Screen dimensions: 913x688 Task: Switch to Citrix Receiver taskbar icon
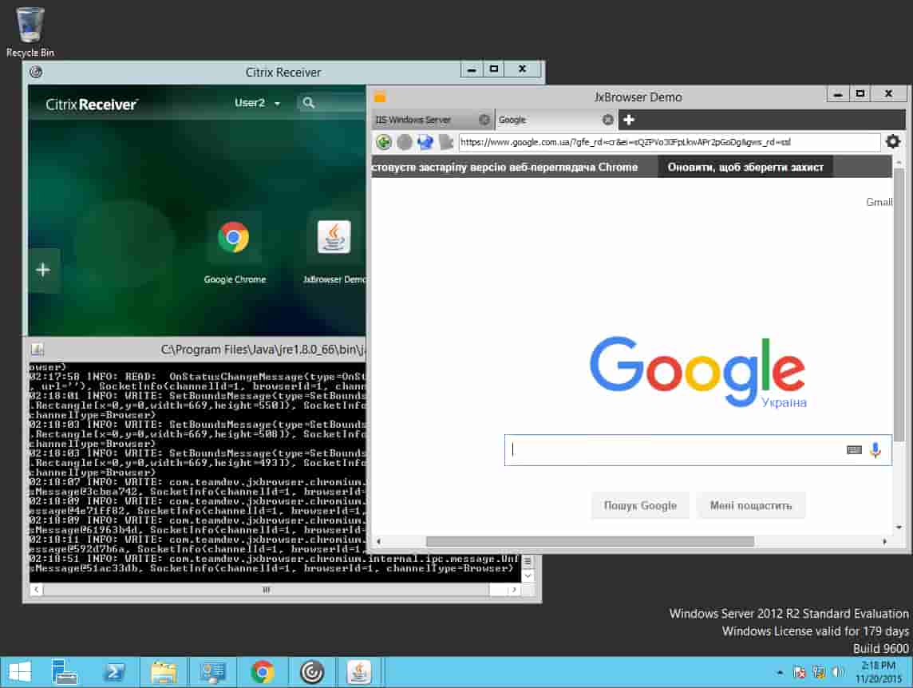click(x=312, y=672)
